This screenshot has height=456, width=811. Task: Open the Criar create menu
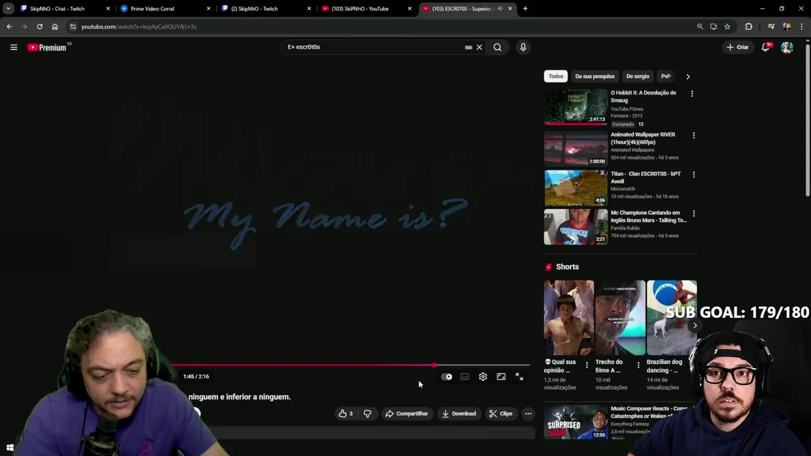(738, 47)
